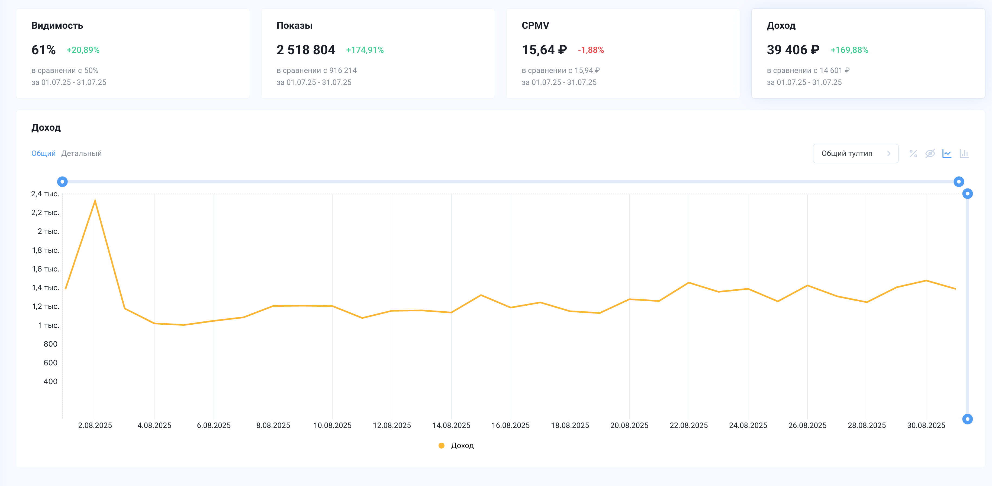Select the 'Доход' metric card at top
Viewport: 992px width, 486px height.
pyautogui.click(x=868, y=53)
